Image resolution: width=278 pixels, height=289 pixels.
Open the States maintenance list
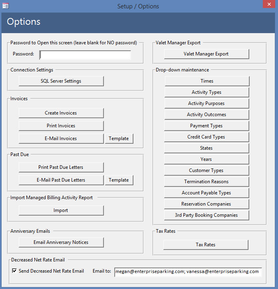pyautogui.click(x=207, y=148)
